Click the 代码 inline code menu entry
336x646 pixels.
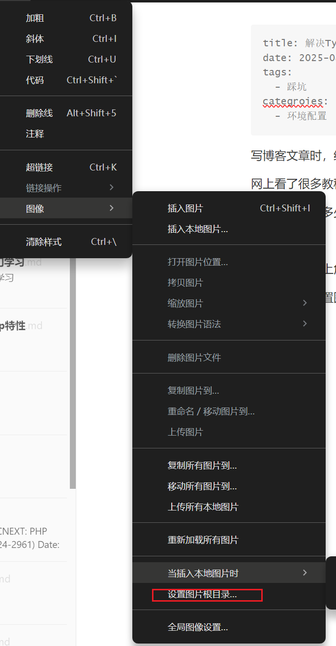(35, 80)
